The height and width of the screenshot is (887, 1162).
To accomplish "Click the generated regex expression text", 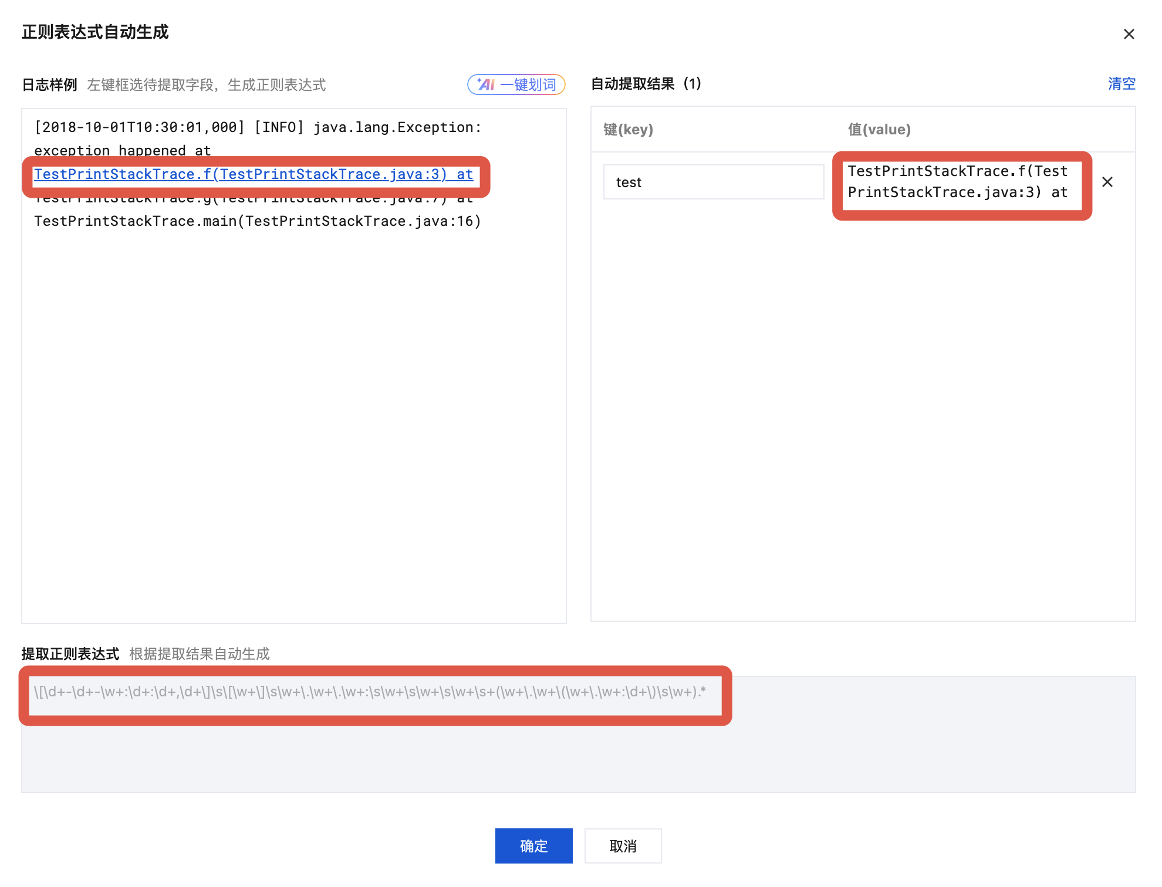I will (x=370, y=692).
